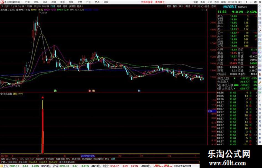262x168 pixels.
Task: Select the MA2 indicator tab
Action: (68, 159)
